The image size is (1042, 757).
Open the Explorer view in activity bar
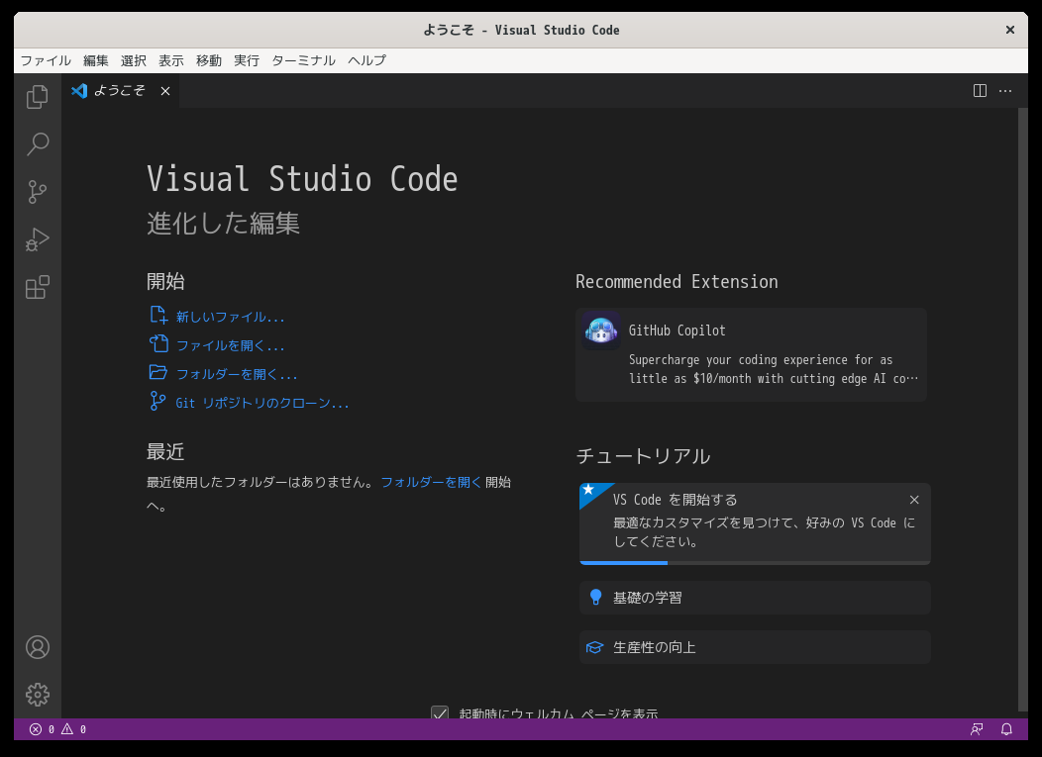(x=38, y=97)
